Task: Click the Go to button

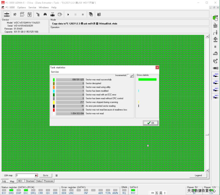Action: 45,175
